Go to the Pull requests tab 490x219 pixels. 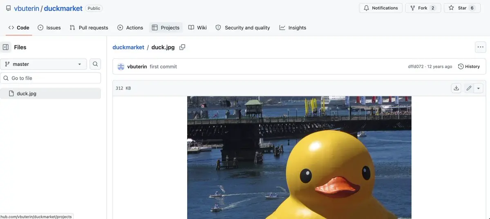(x=89, y=27)
